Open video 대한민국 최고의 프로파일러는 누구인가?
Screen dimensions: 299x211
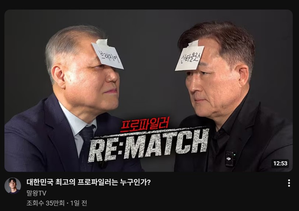(88, 182)
